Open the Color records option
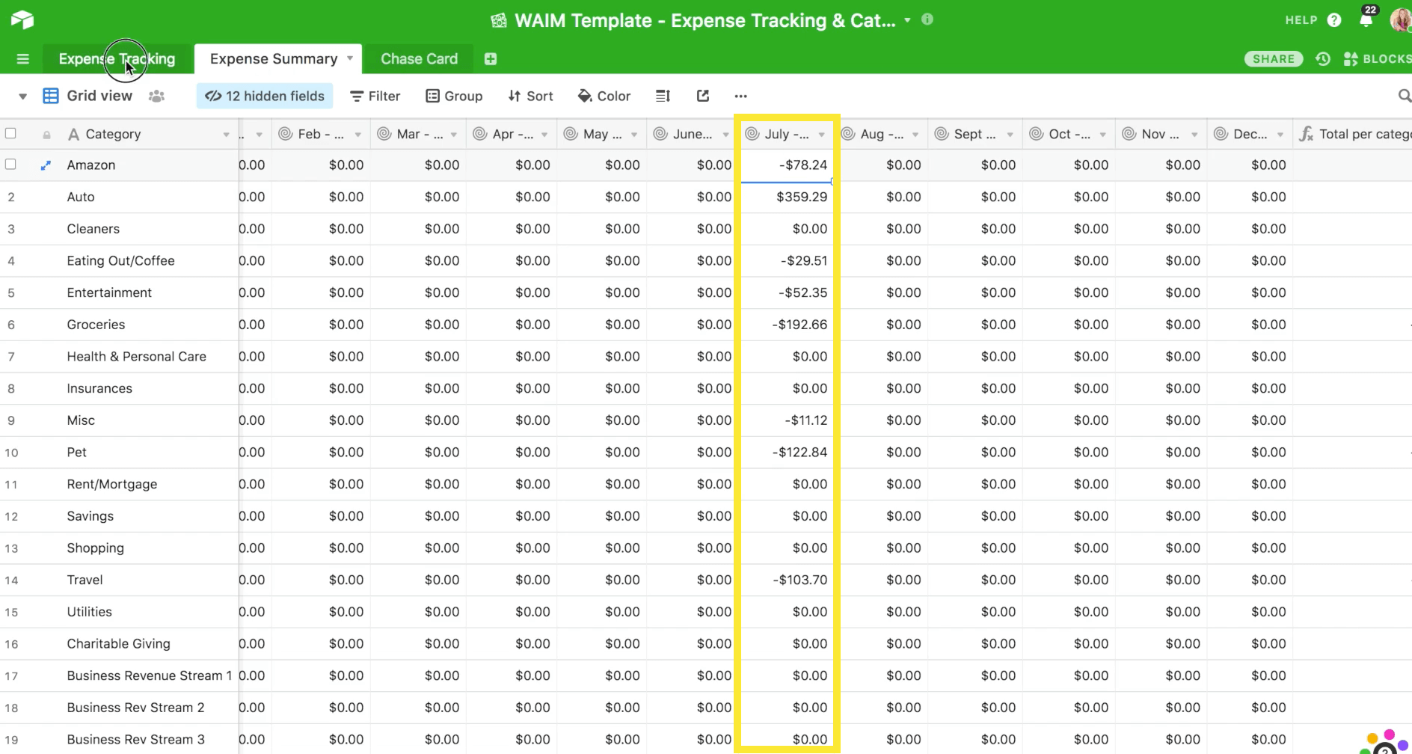Viewport: 1412px width, 754px height. [604, 96]
